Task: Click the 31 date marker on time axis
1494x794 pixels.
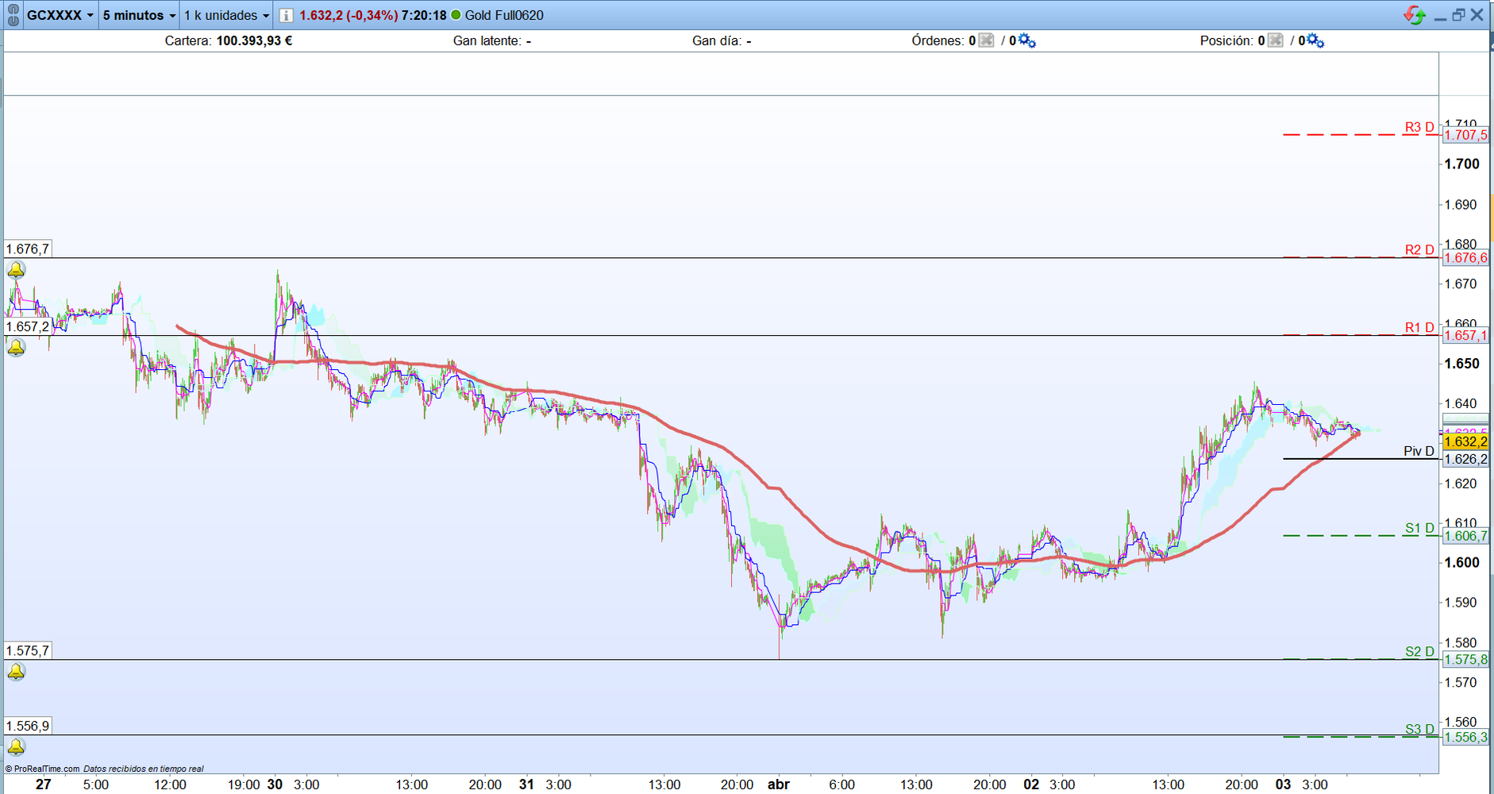Action: [x=526, y=784]
